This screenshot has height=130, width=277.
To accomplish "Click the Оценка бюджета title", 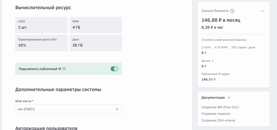I will point(215,11).
